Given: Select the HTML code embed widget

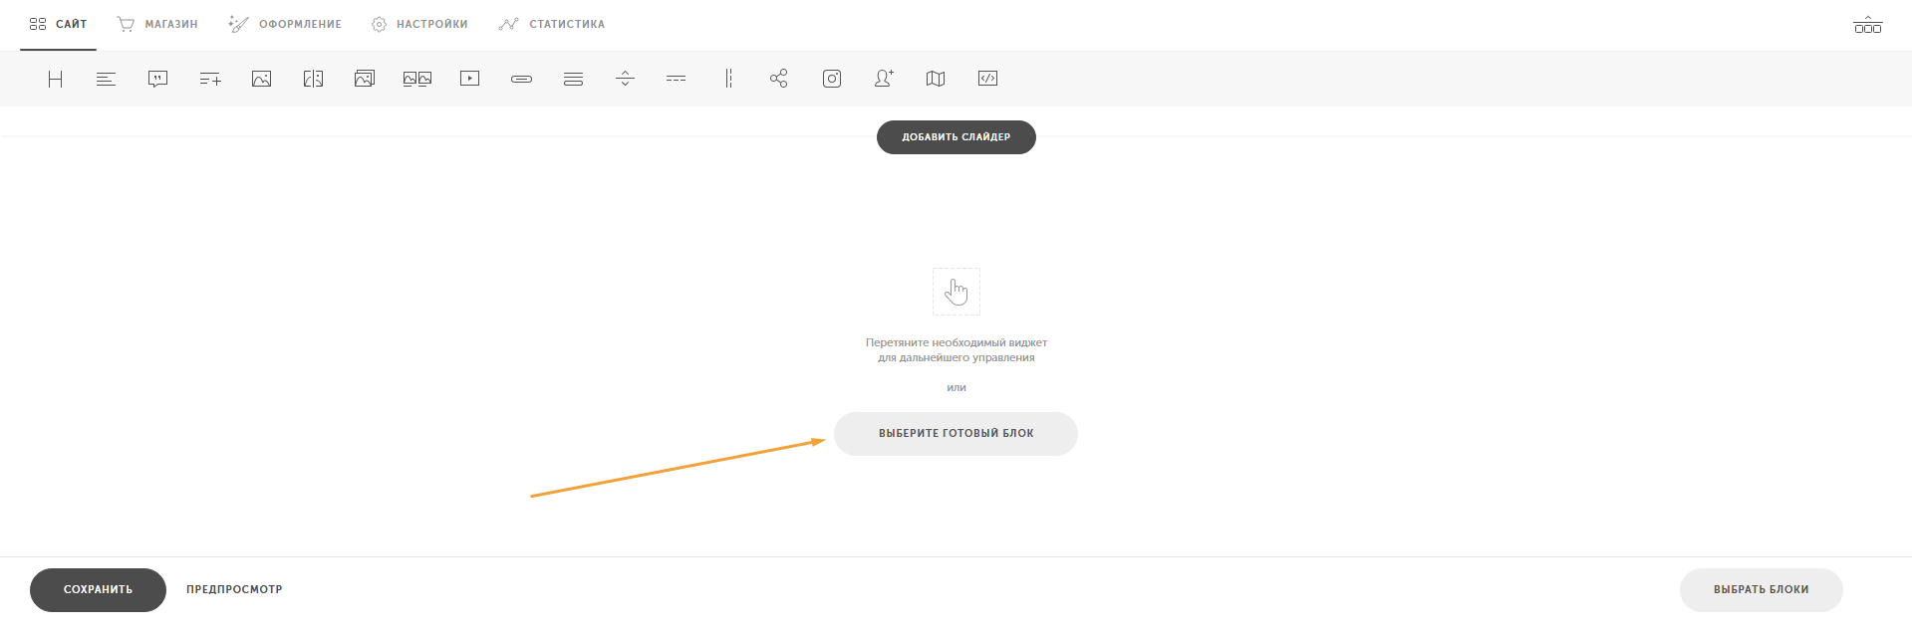Looking at the screenshot, I should (x=987, y=79).
